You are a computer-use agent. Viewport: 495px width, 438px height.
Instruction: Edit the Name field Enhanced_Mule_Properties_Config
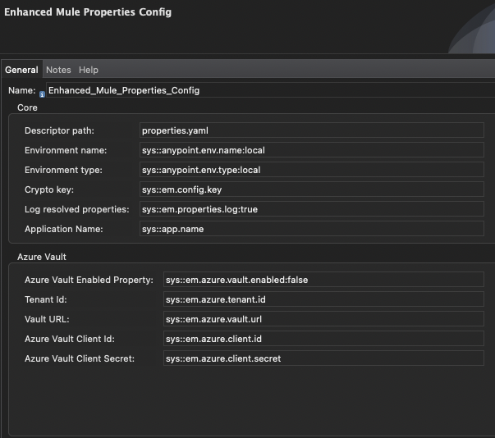(x=270, y=90)
